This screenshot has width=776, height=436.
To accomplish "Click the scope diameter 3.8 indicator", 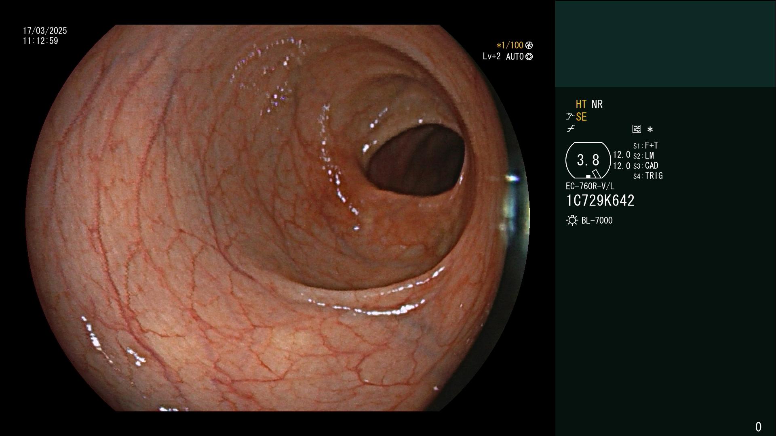I will [588, 160].
